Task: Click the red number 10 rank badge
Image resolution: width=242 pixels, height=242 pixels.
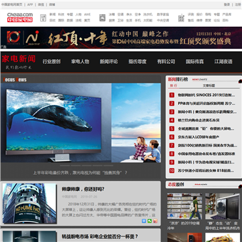Action: tap(171, 171)
